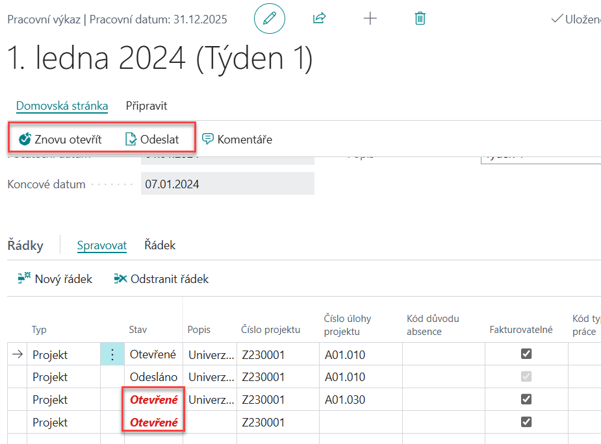Click empty absence code cell in first row
This screenshot has height=444, width=601.
[x=444, y=354]
